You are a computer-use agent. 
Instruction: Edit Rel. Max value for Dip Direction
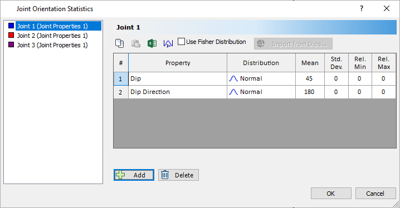[x=384, y=92]
